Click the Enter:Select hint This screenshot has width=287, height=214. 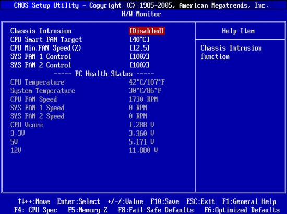(78, 202)
